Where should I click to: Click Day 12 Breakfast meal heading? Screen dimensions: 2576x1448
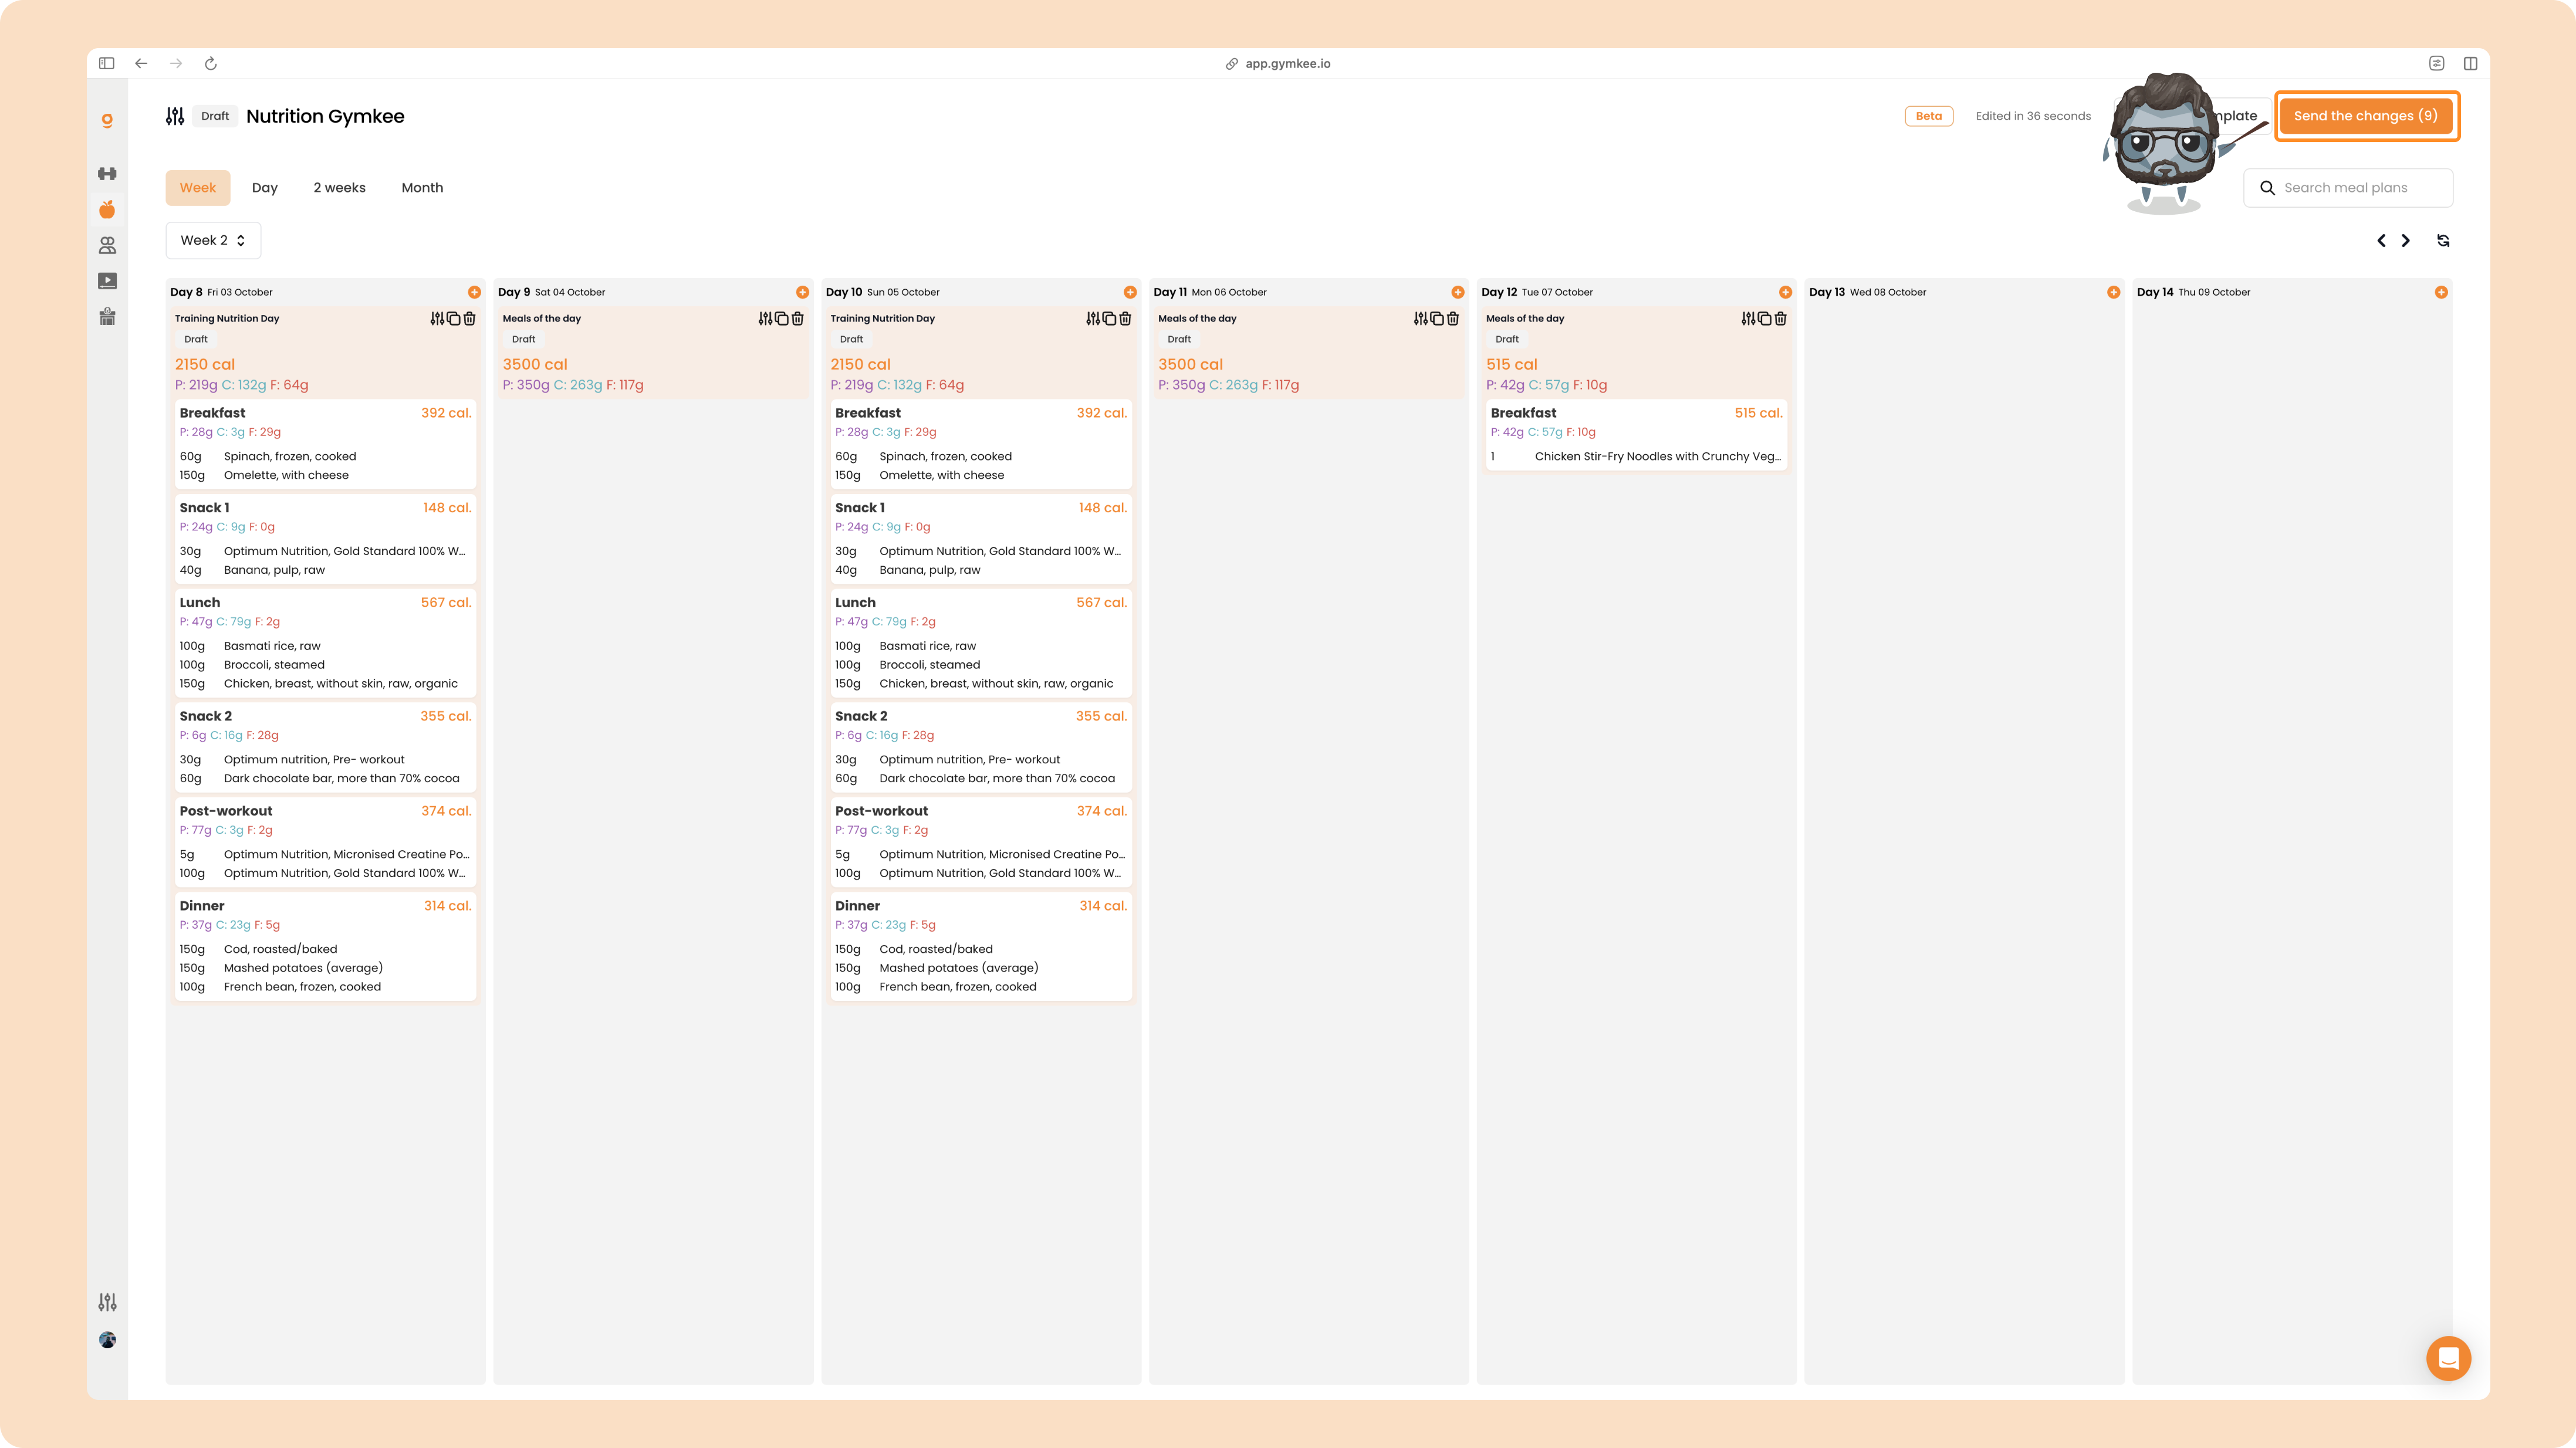(1523, 413)
